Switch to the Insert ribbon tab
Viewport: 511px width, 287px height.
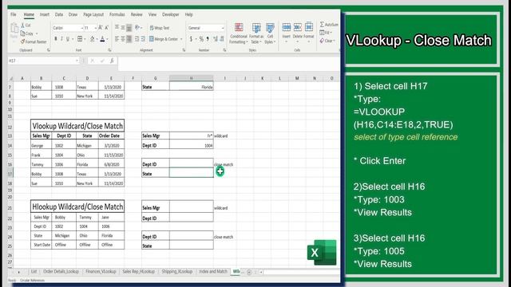coord(45,14)
